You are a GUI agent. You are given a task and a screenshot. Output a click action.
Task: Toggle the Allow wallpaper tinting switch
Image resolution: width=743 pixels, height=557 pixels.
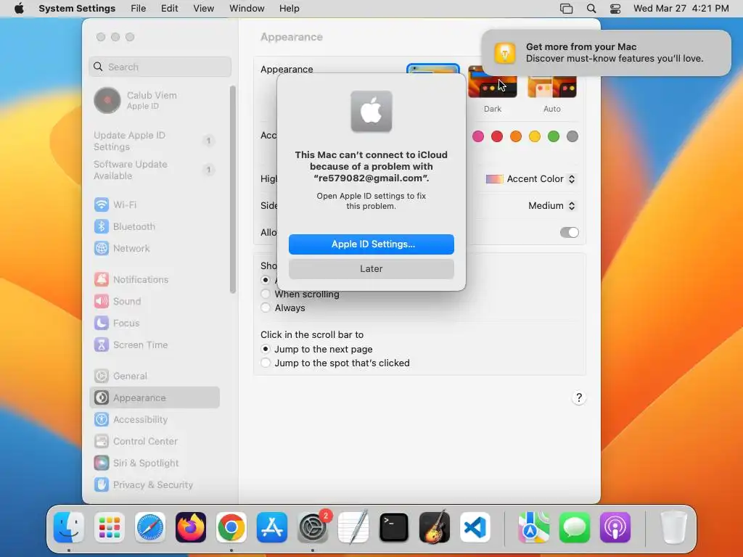(x=569, y=233)
